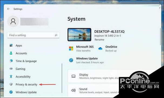Click the Apps sidebar icon
This screenshot has height=98, width=164.
coord(11,45)
